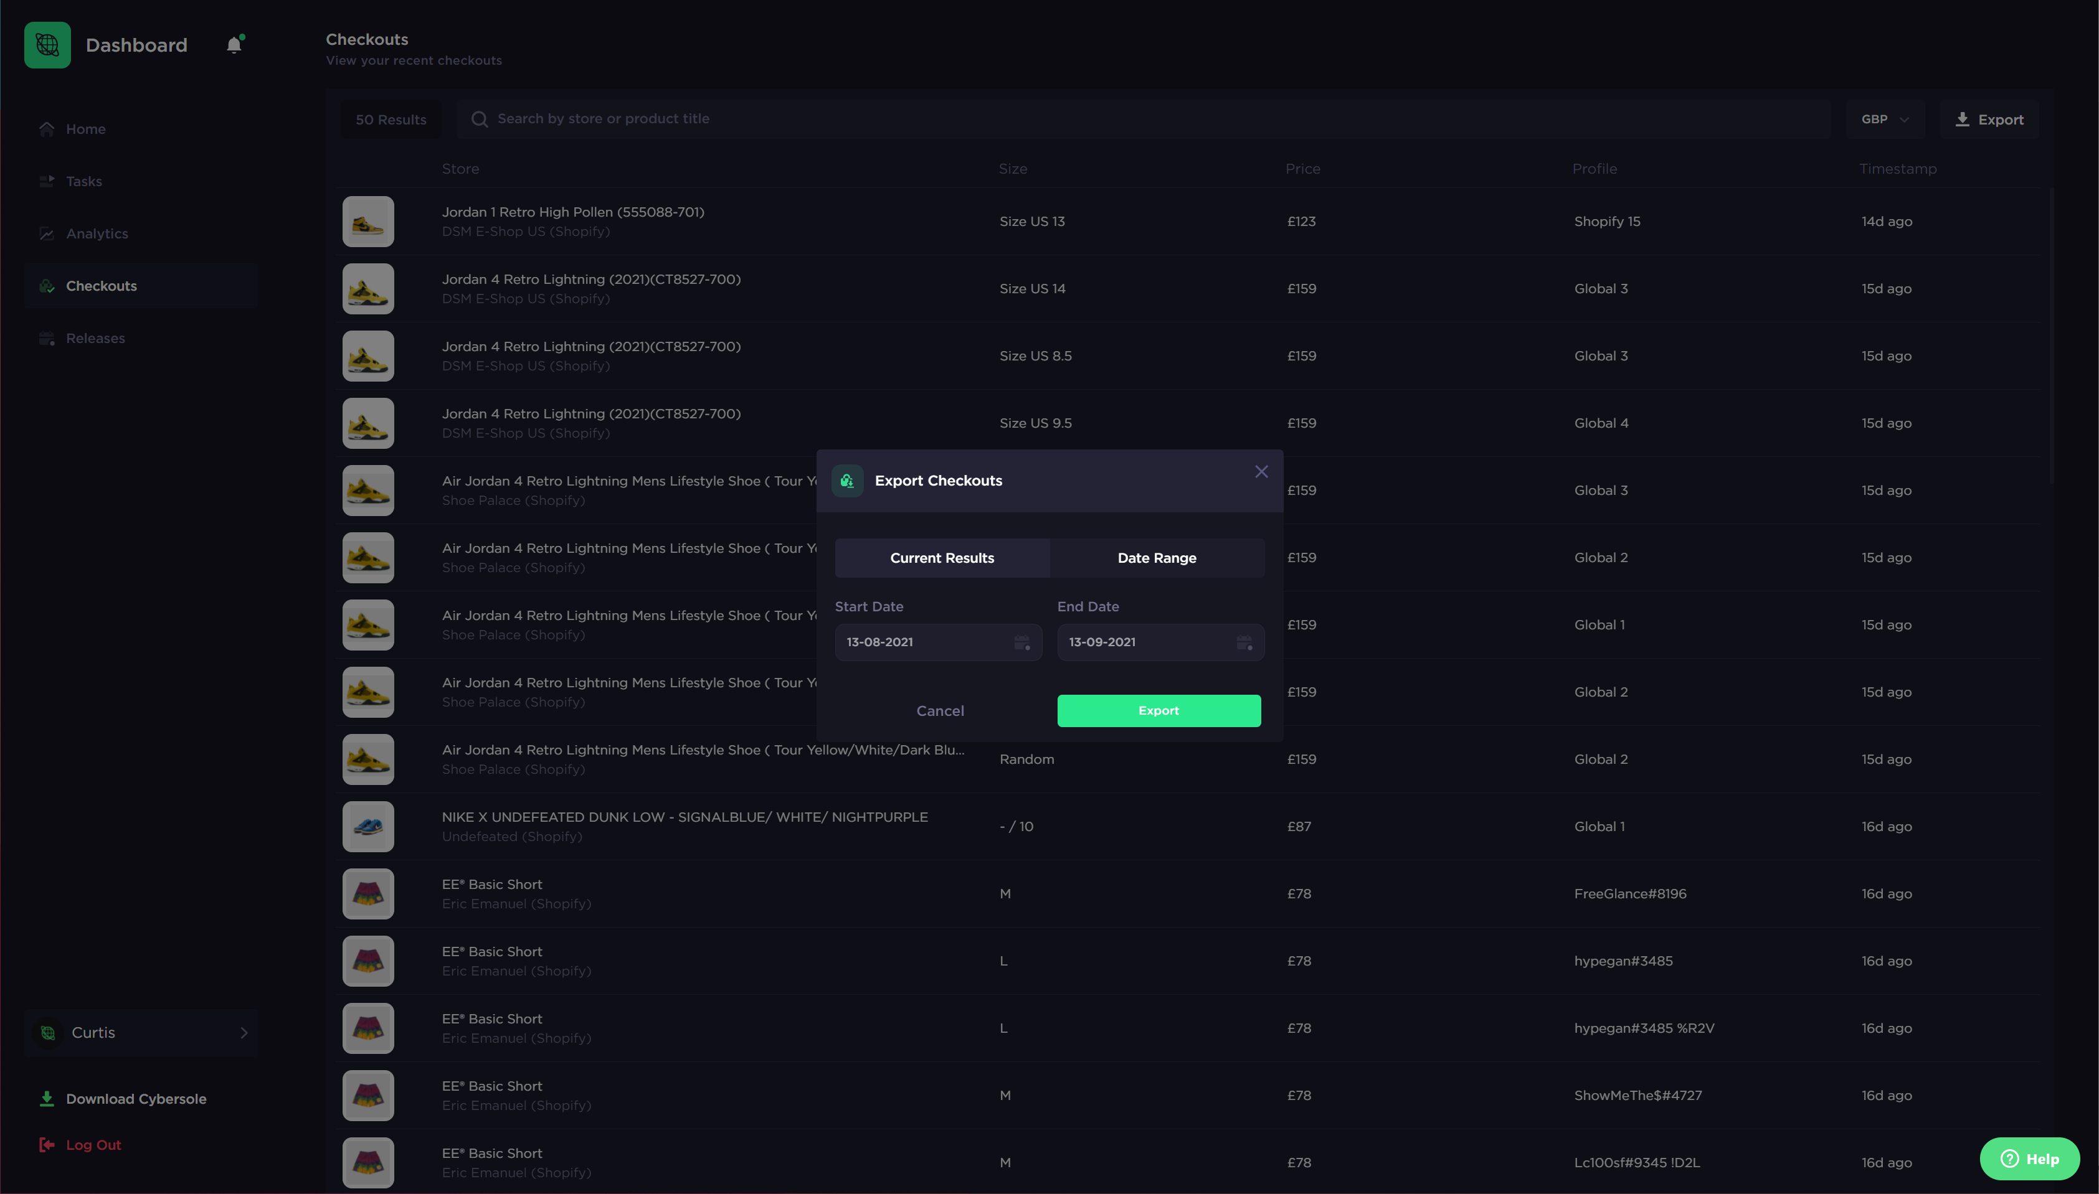
Task: Click the Size US 9.5 cell
Action: pyautogui.click(x=1035, y=423)
